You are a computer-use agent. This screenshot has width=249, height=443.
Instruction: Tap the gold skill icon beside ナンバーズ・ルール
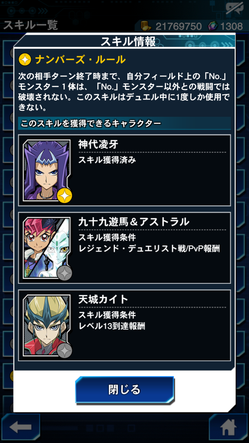pyautogui.click(x=25, y=60)
